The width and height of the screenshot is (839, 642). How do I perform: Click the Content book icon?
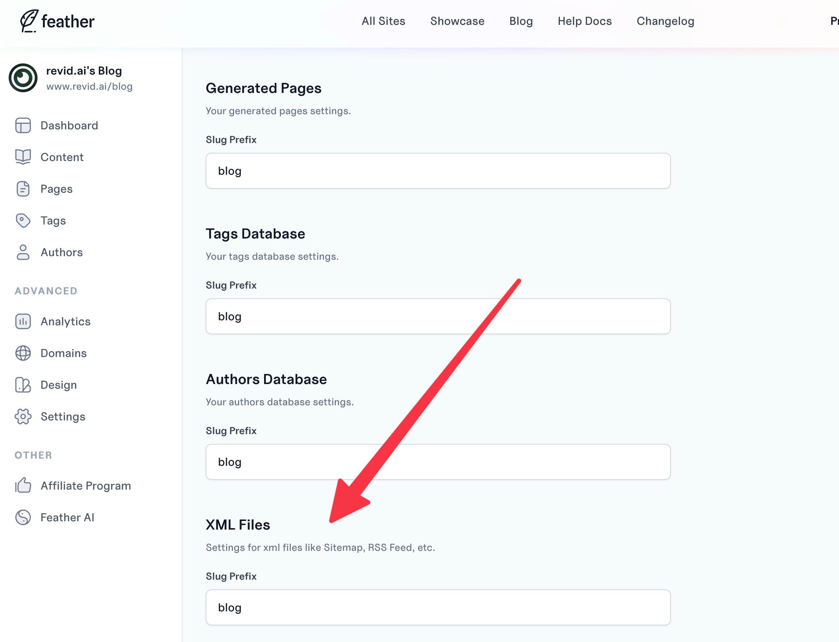[23, 157]
